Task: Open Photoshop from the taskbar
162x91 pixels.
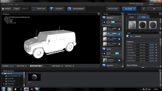Action: pyautogui.click(x=21, y=89)
